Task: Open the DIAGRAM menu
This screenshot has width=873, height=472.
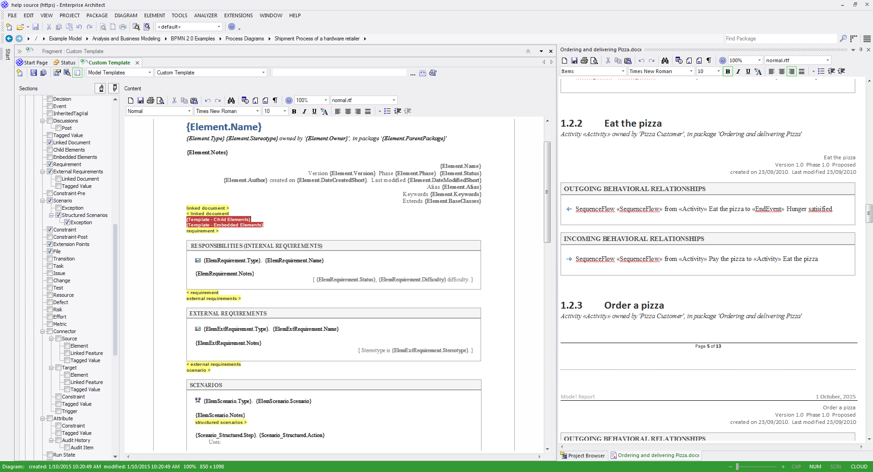Action: pos(125,15)
